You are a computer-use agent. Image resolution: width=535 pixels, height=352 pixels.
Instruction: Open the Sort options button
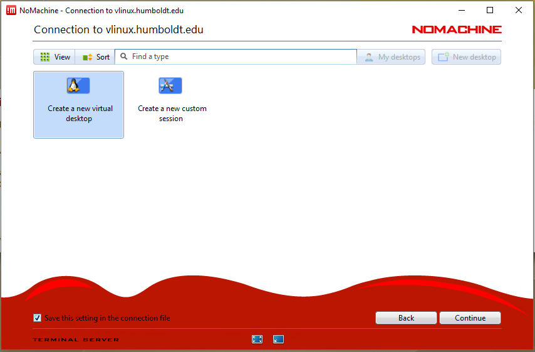(x=95, y=56)
